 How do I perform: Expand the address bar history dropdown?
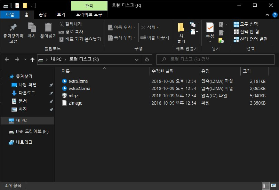pos(137,60)
